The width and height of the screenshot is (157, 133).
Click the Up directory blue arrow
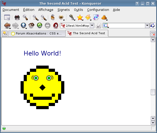coord(23,25)
